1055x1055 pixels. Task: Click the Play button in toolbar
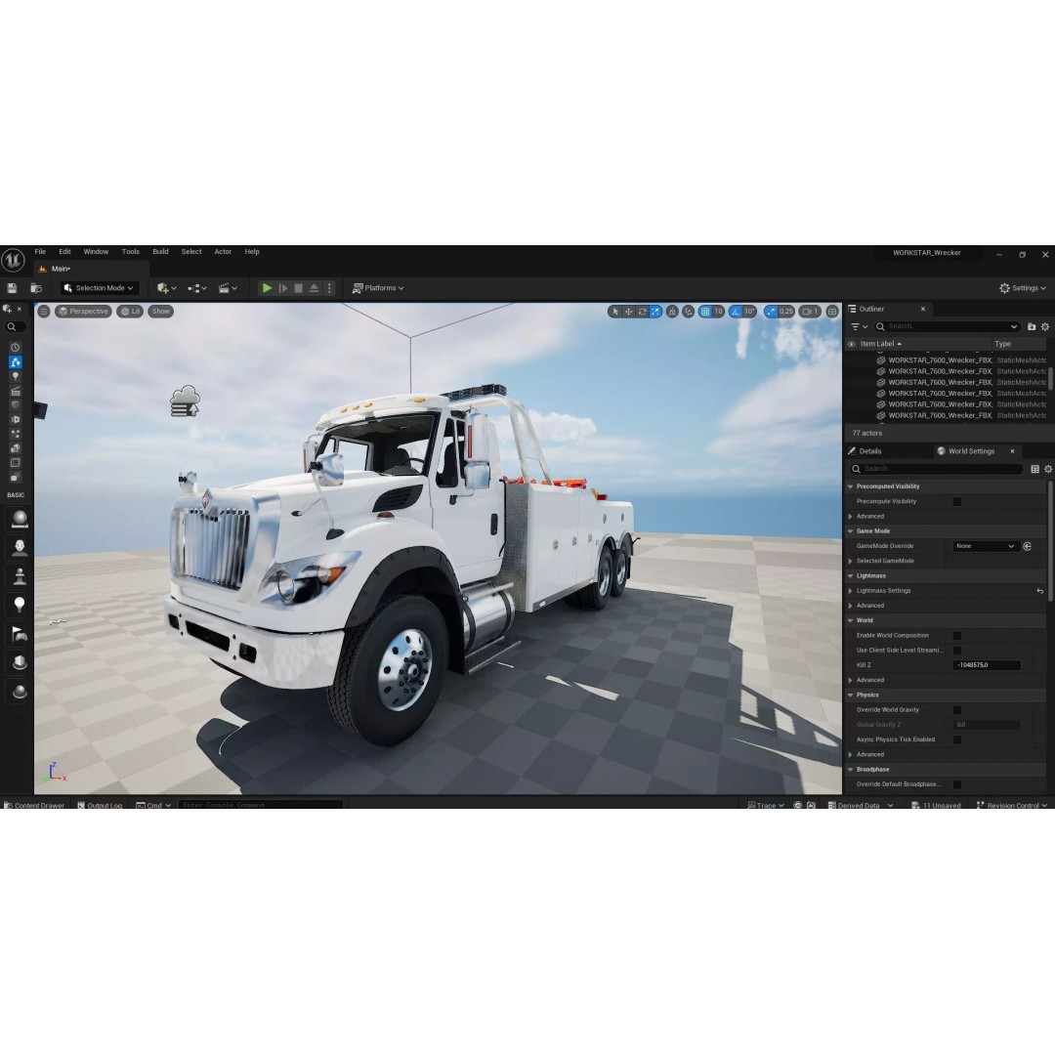pos(267,288)
